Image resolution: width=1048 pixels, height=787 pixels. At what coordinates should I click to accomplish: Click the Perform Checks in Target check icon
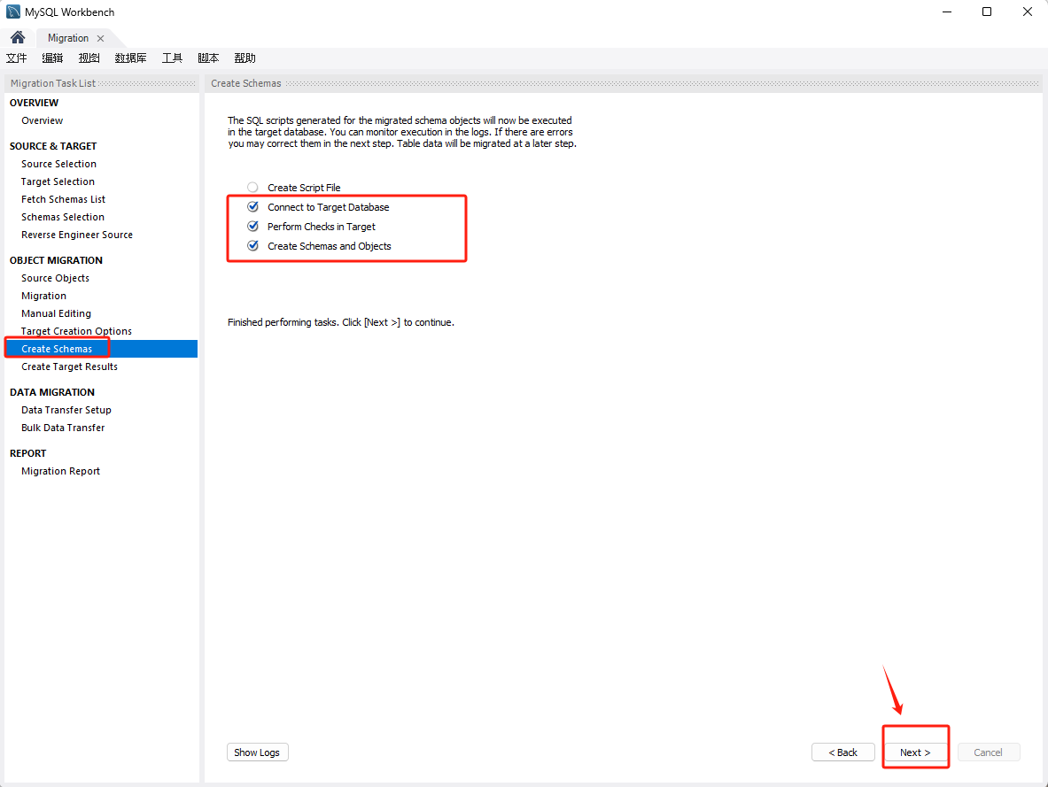(253, 227)
